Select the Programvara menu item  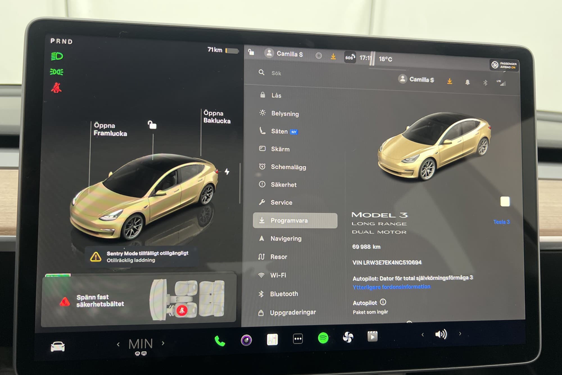click(x=295, y=221)
